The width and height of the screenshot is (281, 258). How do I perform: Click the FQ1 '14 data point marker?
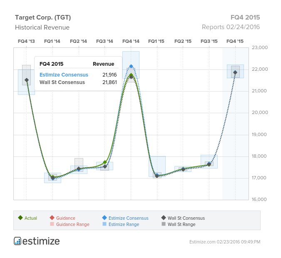point(53,178)
